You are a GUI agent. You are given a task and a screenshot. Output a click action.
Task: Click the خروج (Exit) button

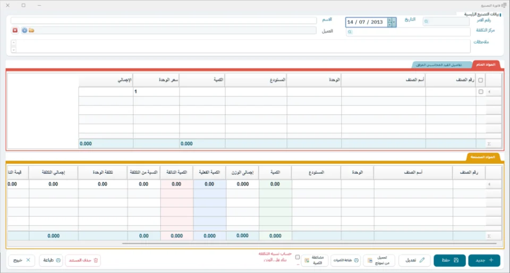pyautogui.click(x=21, y=260)
